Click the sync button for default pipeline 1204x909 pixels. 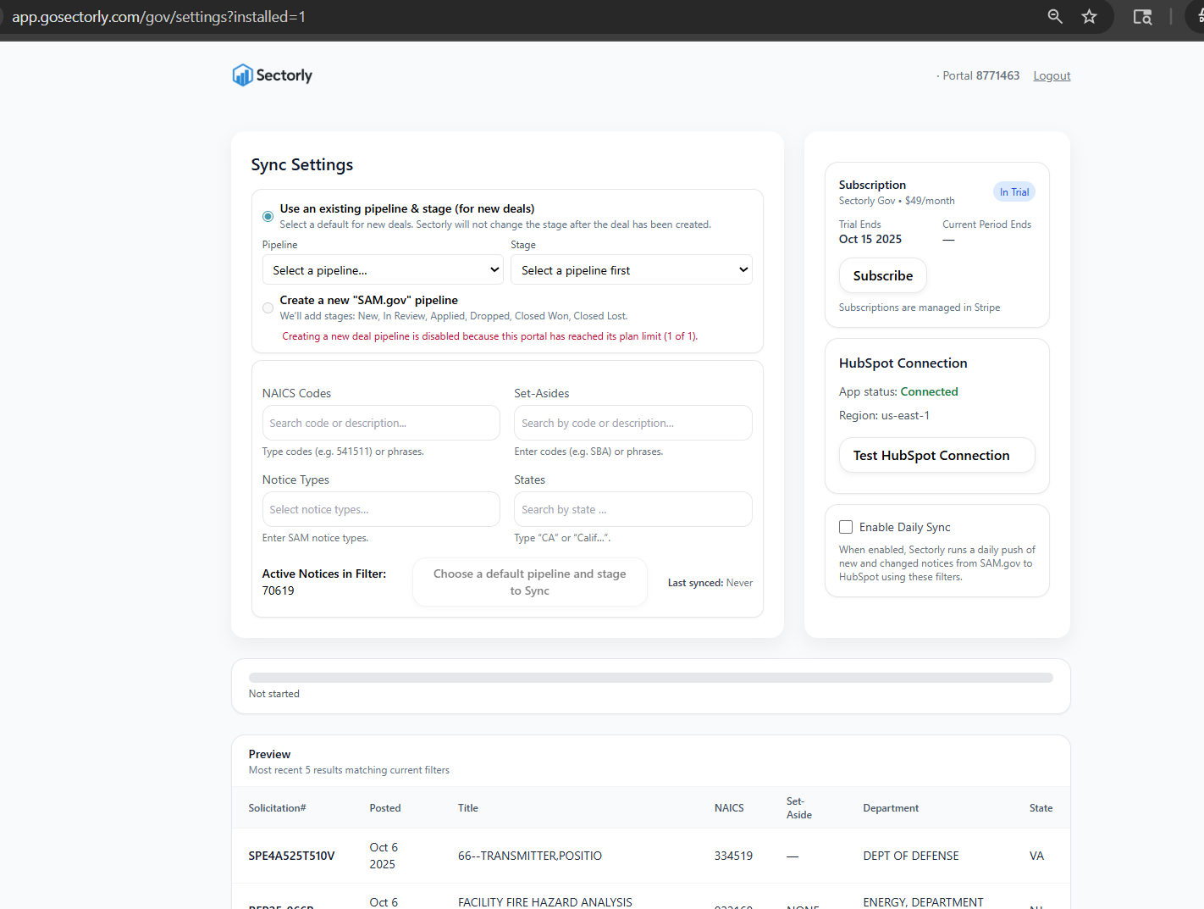point(530,582)
